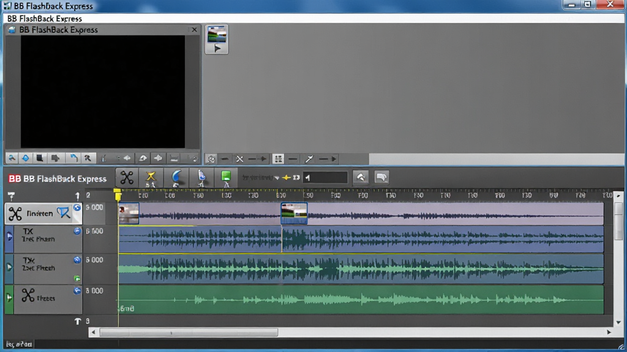Click the green square icon in timeline toolbar

[226, 178]
